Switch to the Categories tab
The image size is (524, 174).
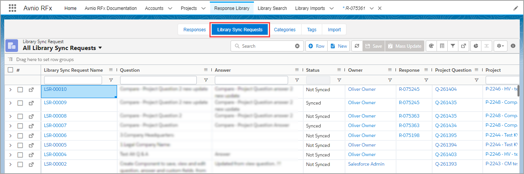point(285,30)
